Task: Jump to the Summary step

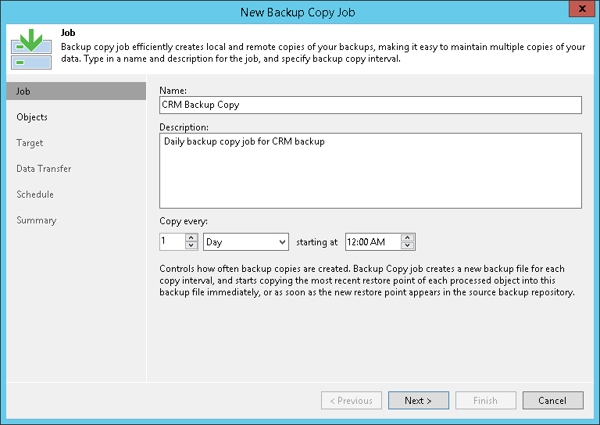Action: pyautogui.click(x=37, y=220)
